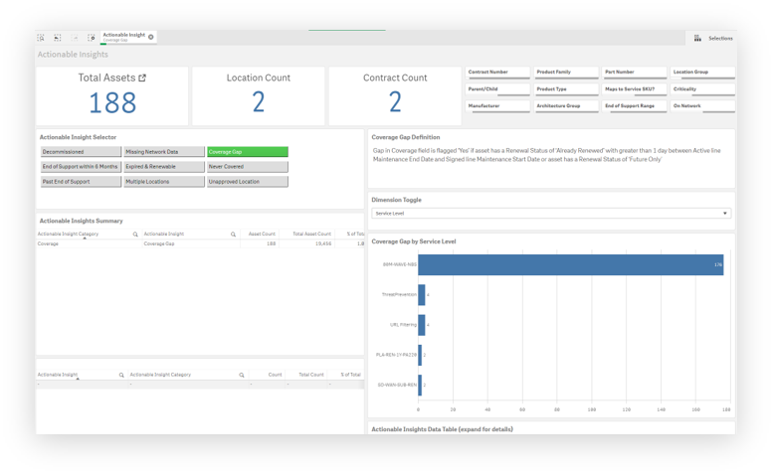Open the Contract Number filter pane

(x=497, y=73)
